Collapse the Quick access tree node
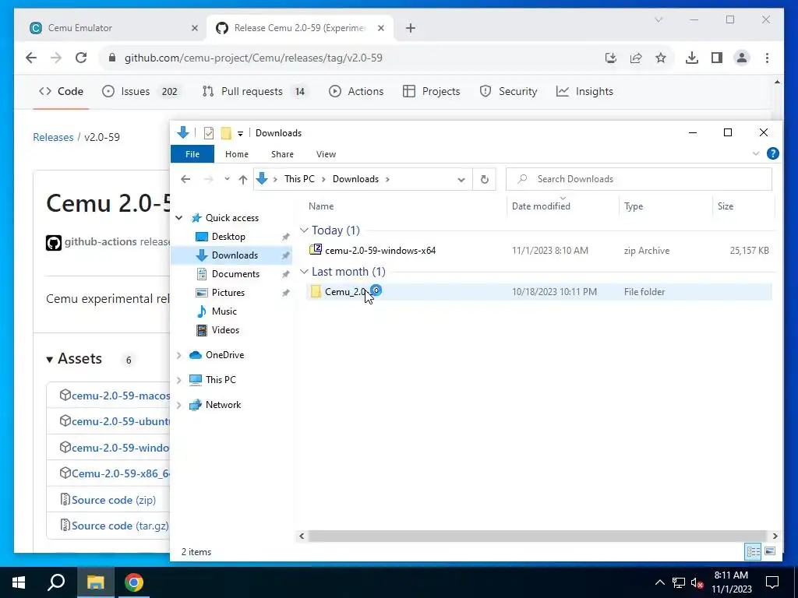 pyautogui.click(x=179, y=218)
